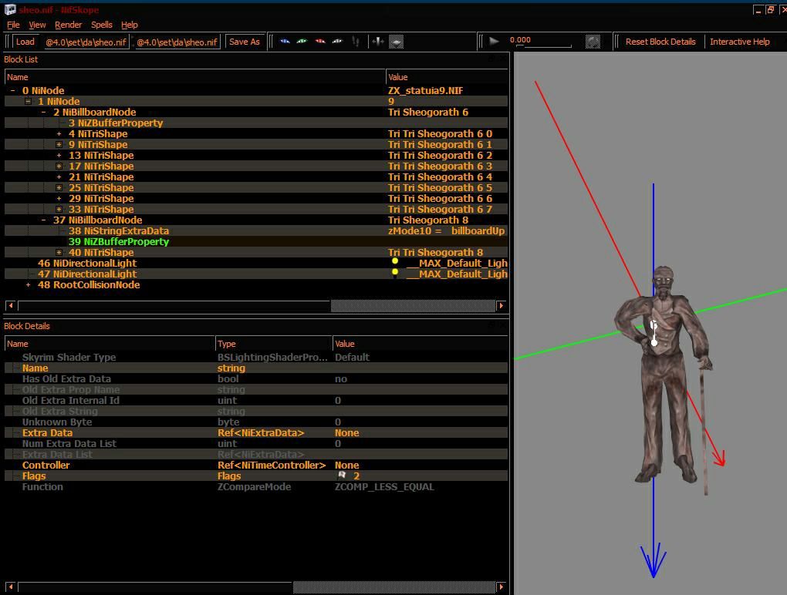Switch to User view with the white eye icon

tap(337, 42)
